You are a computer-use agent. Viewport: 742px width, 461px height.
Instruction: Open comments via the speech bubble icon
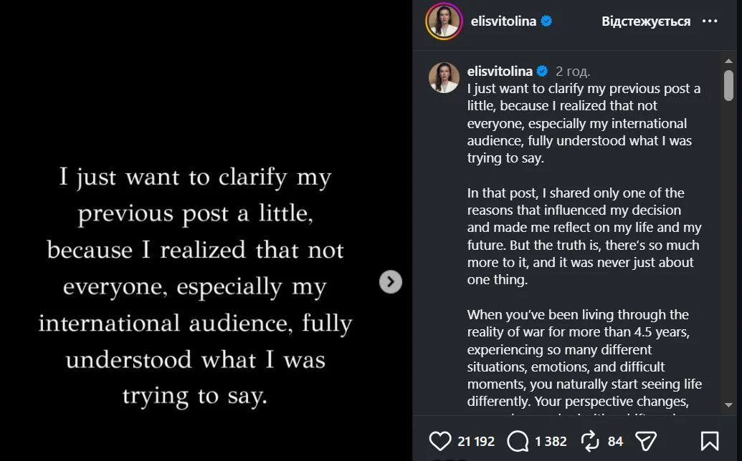[x=518, y=441]
